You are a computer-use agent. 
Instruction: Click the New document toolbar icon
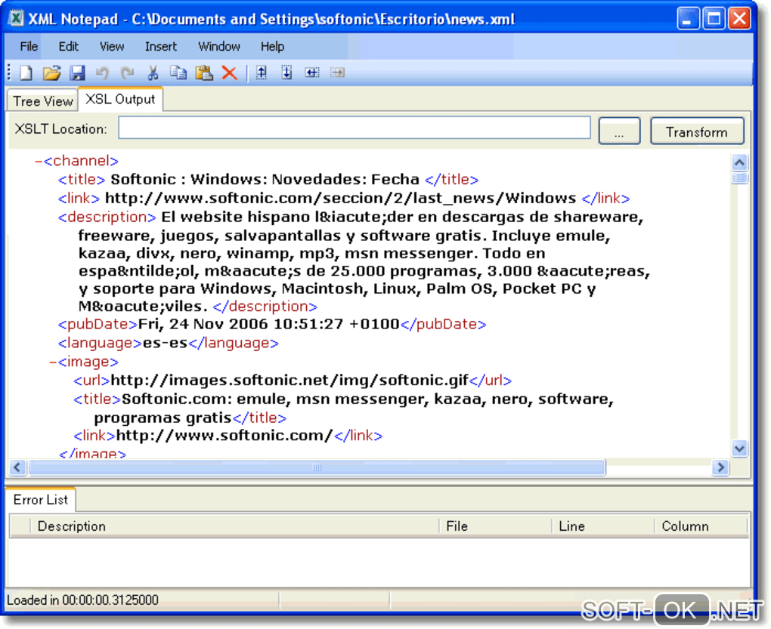click(26, 73)
